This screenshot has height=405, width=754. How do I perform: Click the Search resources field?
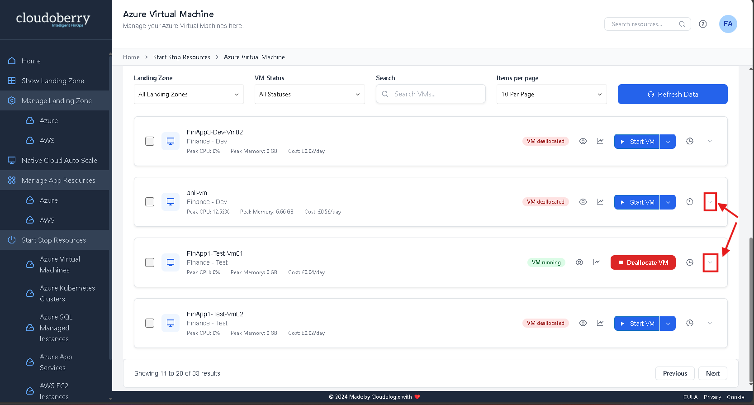[x=648, y=24]
